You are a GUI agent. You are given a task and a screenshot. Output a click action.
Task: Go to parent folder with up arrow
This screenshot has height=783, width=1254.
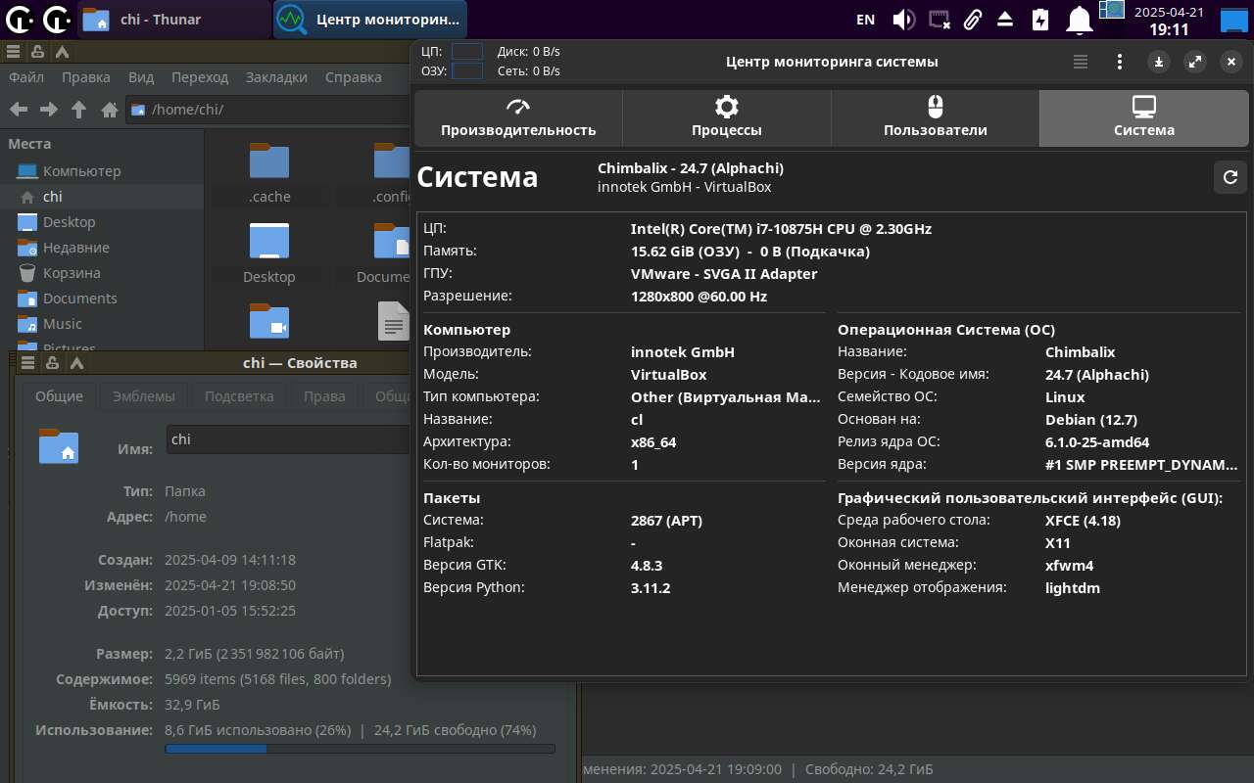tap(79, 110)
